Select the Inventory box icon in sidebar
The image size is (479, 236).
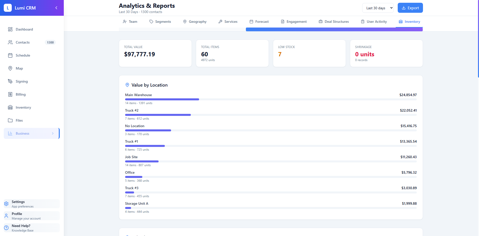(10, 107)
